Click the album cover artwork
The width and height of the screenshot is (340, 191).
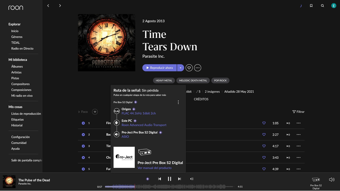pyautogui.click(x=107, y=43)
